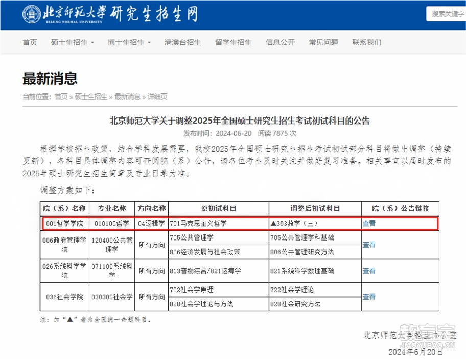The height and width of the screenshot is (360, 466).
Task: Select the 722社会学原理 cell
Action: [x=219, y=290]
